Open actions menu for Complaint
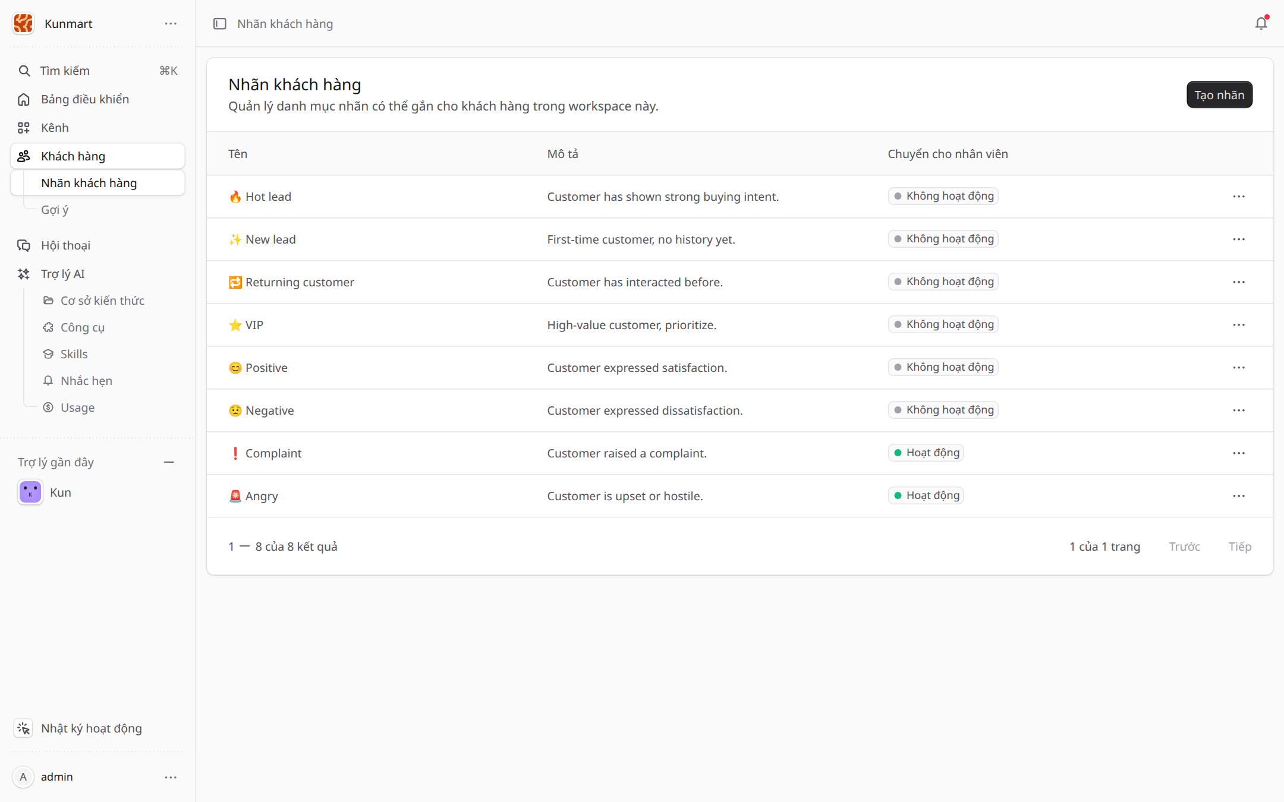The image size is (1284, 802). pyautogui.click(x=1239, y=453)
